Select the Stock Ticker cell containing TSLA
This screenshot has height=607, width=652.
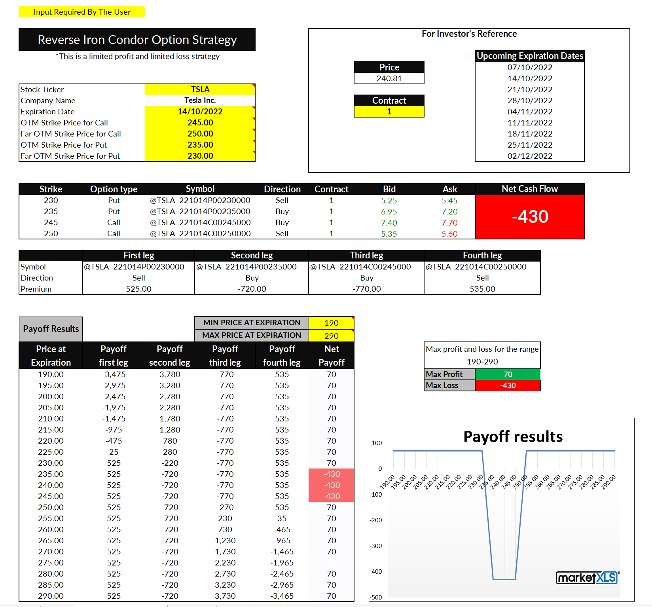click(x=200, y=89)
